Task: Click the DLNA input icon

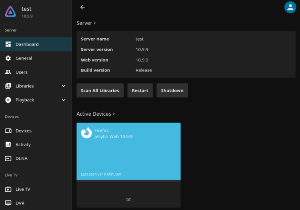Action: pos(8,159)
